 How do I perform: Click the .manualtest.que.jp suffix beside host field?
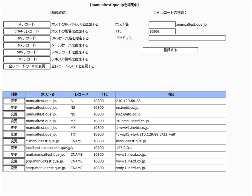[191, 24]
